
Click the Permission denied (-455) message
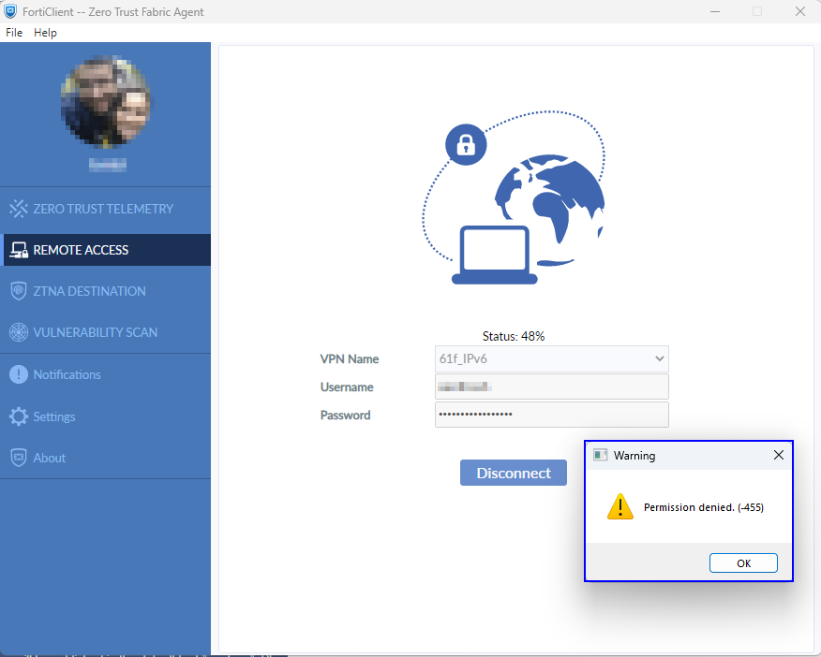pos(703,507)
